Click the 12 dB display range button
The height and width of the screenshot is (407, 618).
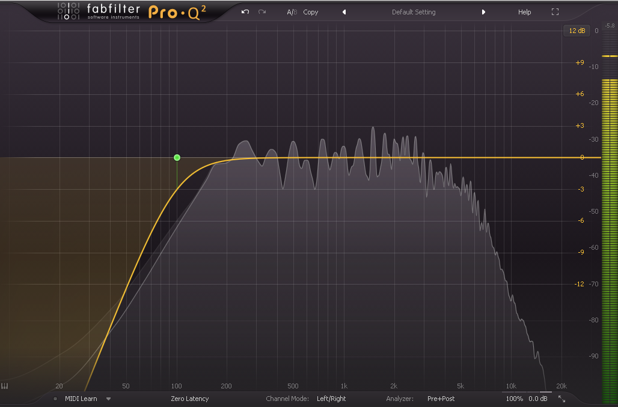[576, 31]
